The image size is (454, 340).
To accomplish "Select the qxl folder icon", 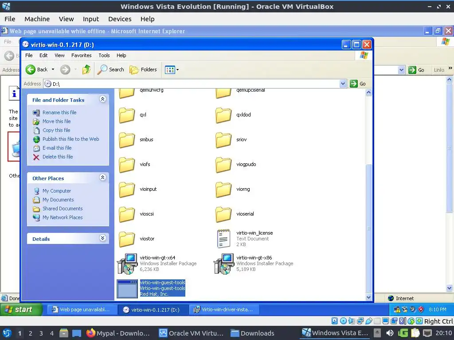I will [x=127, y=115].
